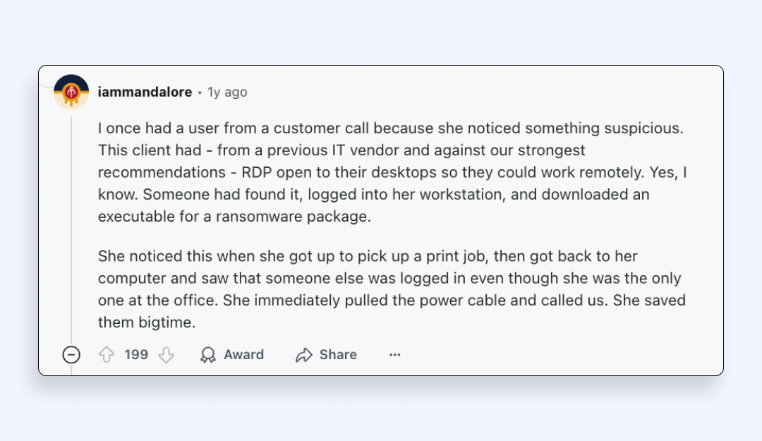This screenshot has width=762, height=441.
Task: Upvote the iammandalore comment
Action: click(x=107, y=354)
